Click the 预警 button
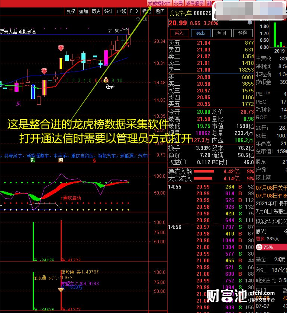The width and height of the screenshot is (287, 313). point(243,33)
